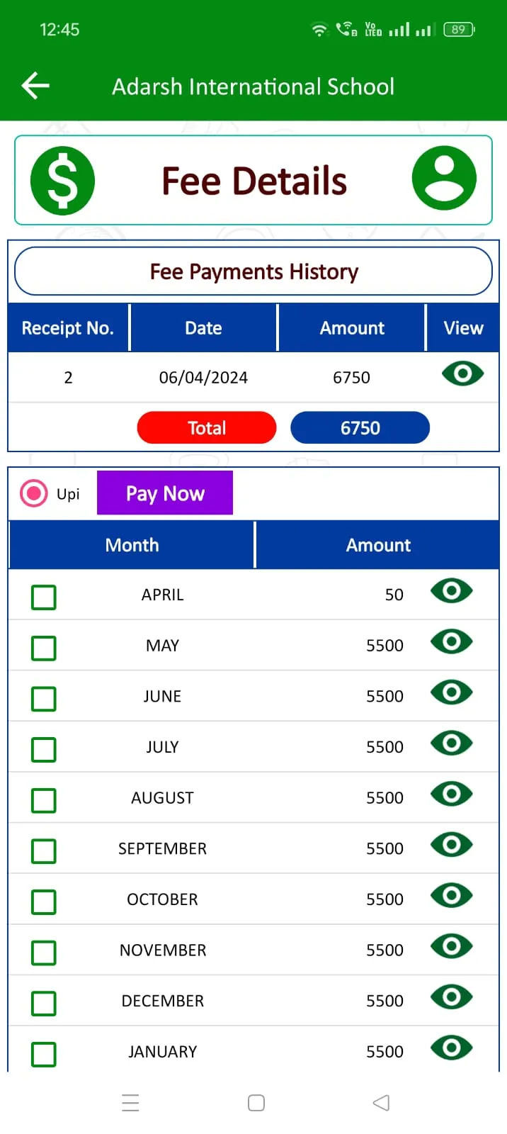Open the green user profile icon

444,178
